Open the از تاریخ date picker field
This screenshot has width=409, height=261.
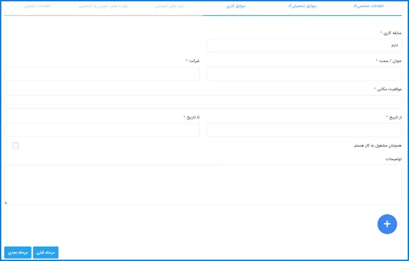(304, 130)
